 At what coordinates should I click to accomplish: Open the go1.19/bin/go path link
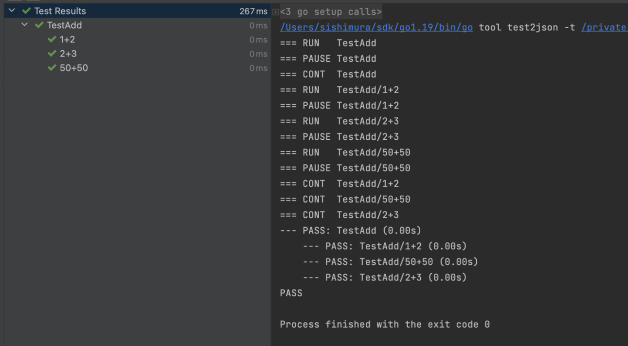coord(376,27)
